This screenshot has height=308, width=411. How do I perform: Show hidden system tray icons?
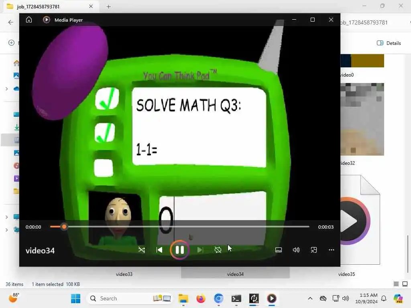[x=310, y=298]
